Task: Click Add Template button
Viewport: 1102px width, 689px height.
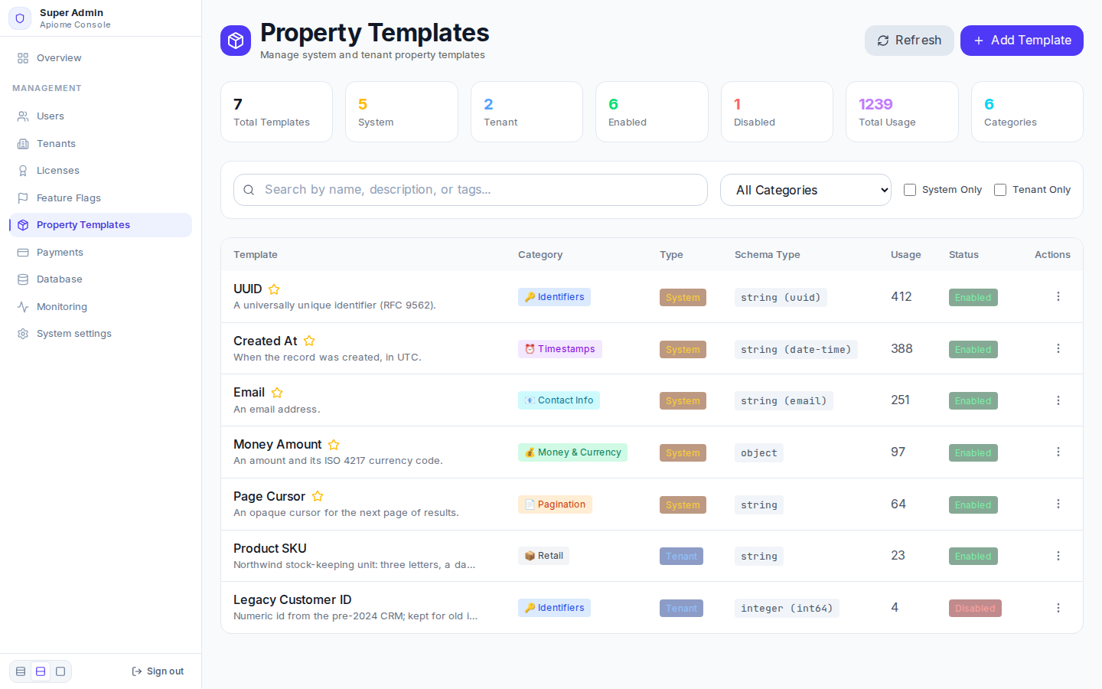Action: tap(1022, 41)
